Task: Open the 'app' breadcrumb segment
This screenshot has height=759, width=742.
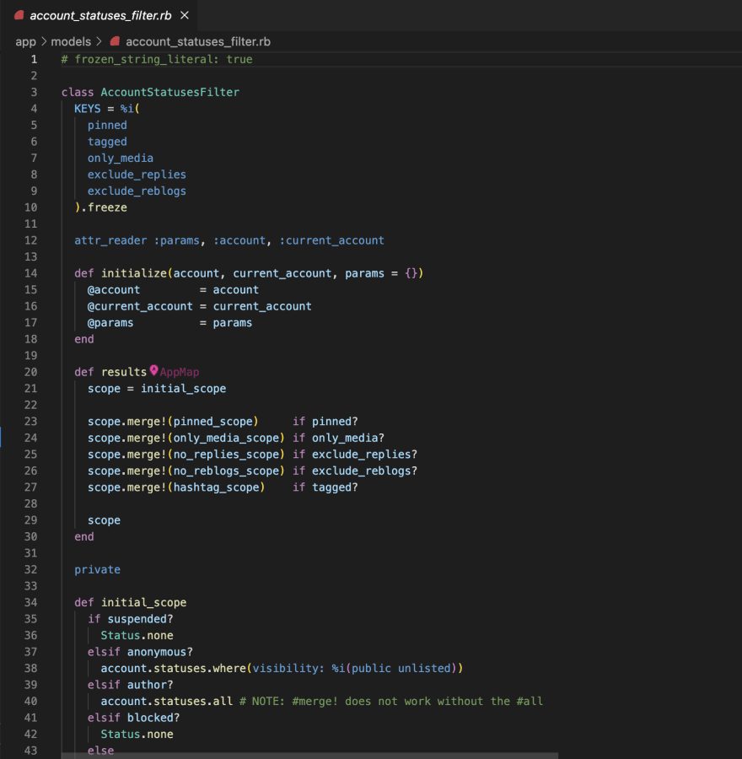Action: [x=25, y=41]
